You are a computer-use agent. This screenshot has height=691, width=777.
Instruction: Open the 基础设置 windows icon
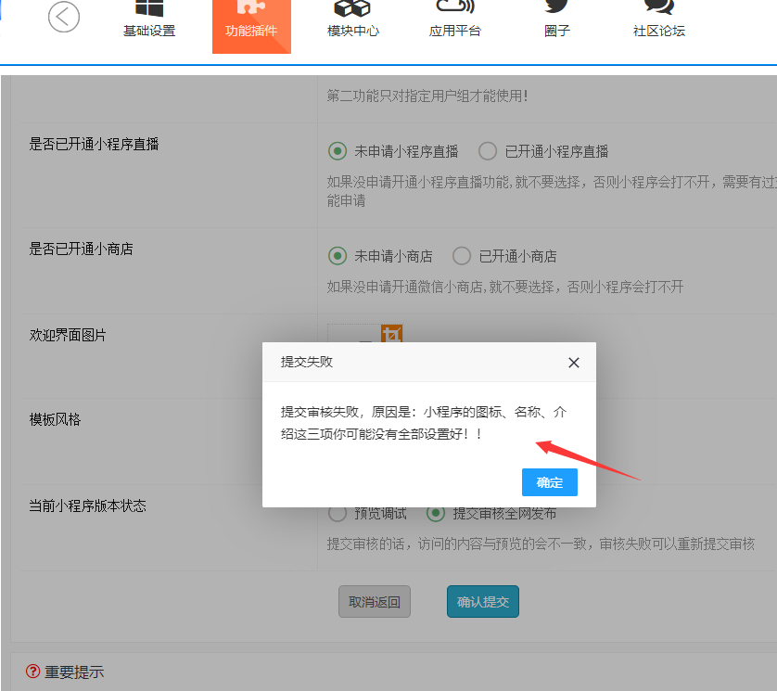(x=148, y=7)
